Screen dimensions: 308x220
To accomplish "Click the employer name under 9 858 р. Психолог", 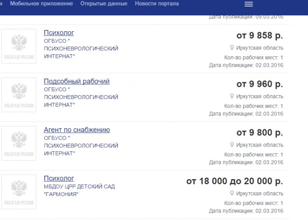I will [x=81, y=49].
